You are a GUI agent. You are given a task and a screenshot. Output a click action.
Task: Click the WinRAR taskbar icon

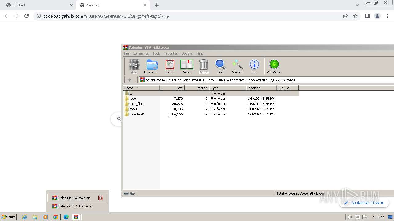(x=76, y=217)
